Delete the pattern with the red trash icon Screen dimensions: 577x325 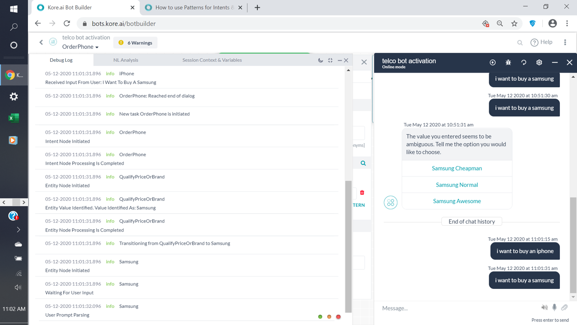pos(362,193)
